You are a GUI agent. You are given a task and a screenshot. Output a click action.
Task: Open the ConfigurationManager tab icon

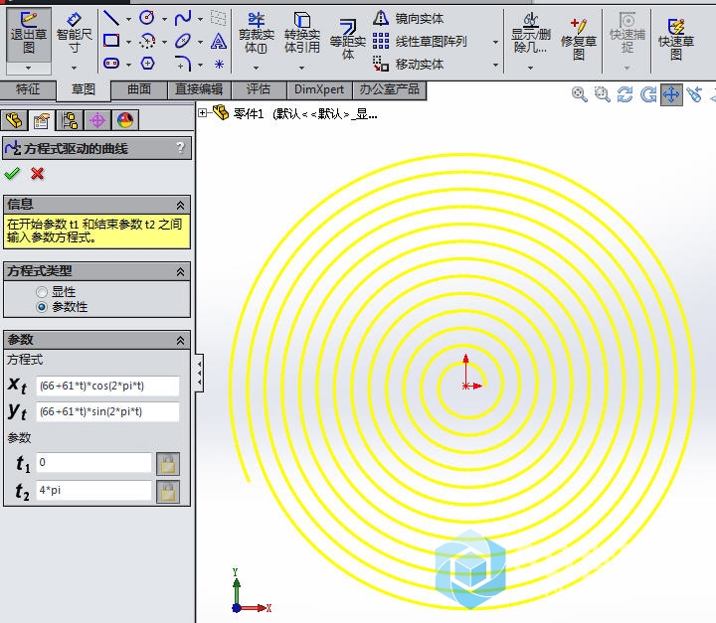click(70, 120)
